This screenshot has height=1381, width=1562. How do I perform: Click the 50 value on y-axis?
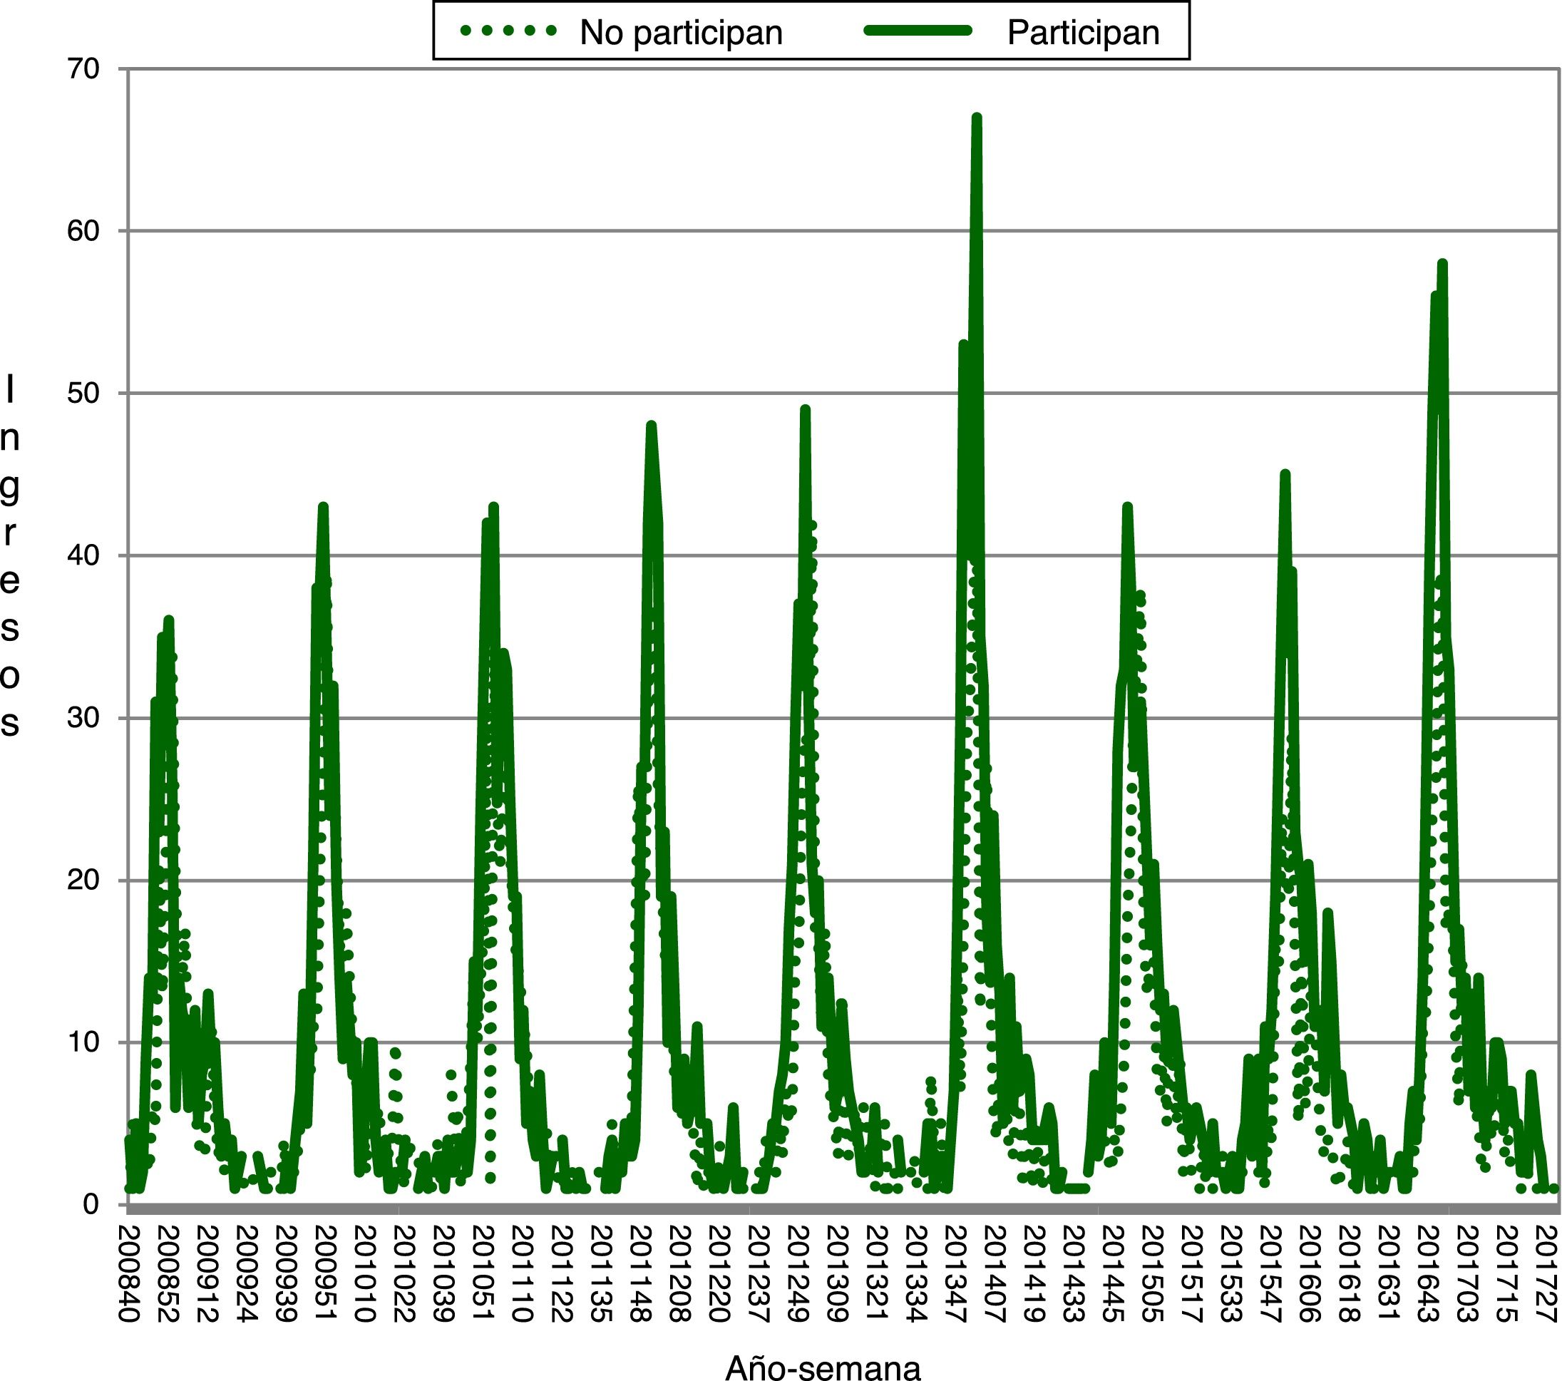(x=83, y=394)
